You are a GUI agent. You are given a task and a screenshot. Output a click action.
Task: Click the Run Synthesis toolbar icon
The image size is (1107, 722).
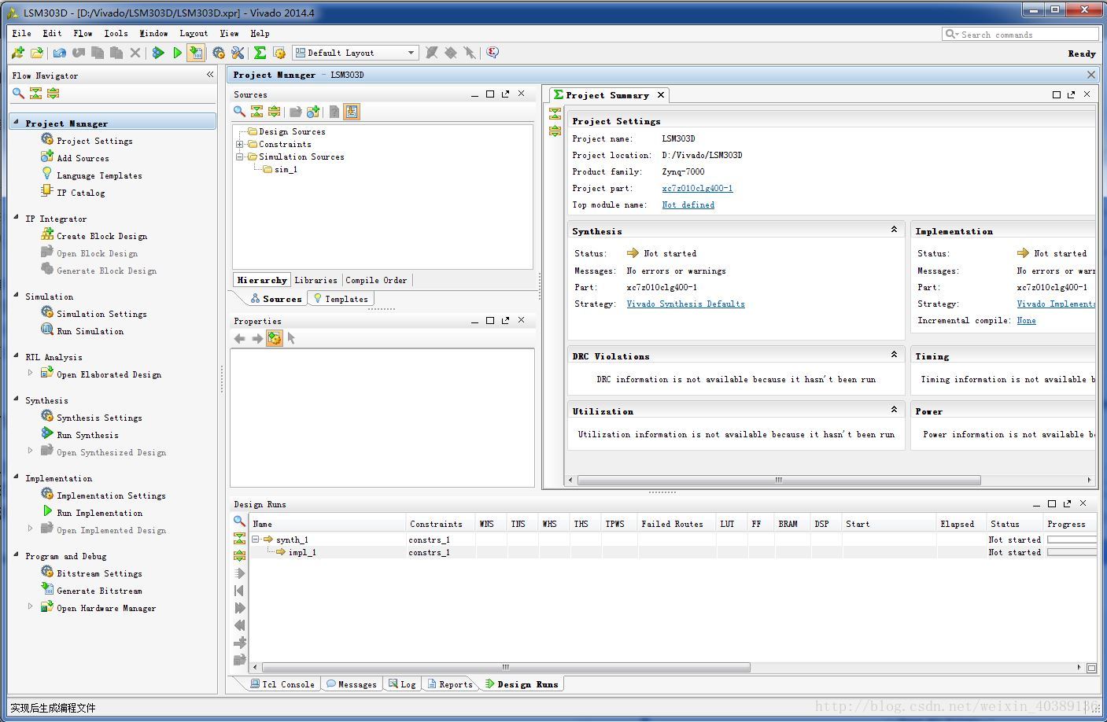tap(158, 53)
